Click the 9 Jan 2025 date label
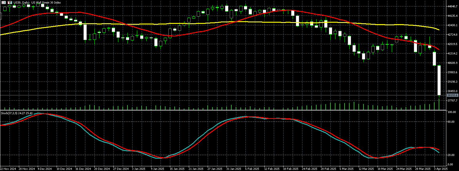The height and width of the screenshot is (171, 459). [x=157, y=169]
